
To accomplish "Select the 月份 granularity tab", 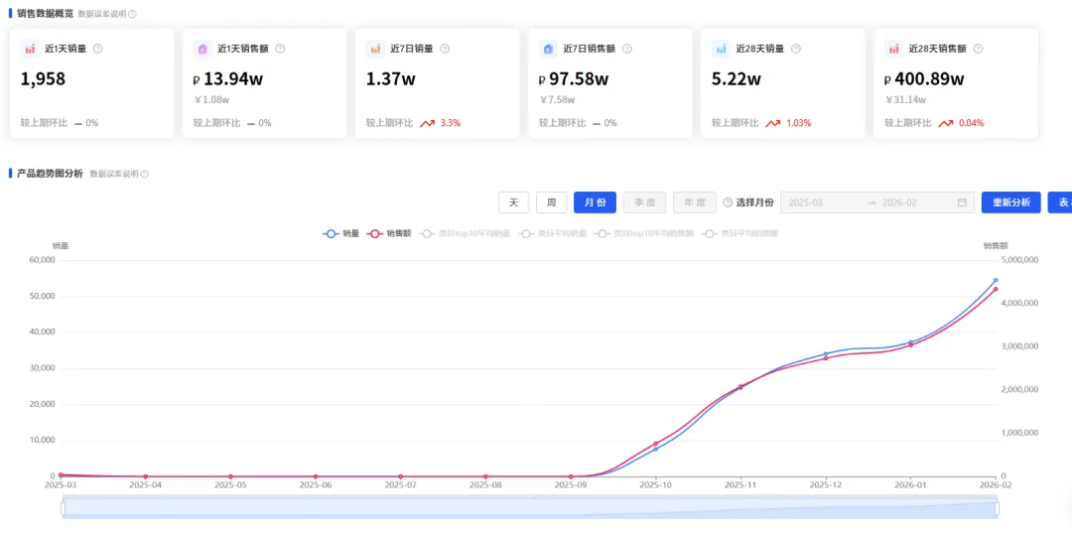I will click(595, 202).
